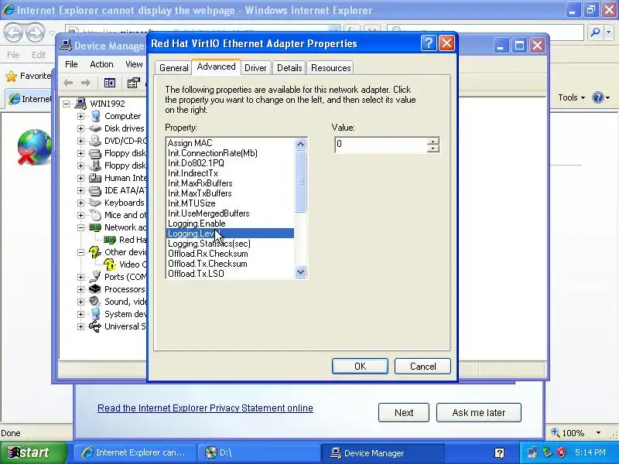Expand the Processors node

[x=80, y=289]
